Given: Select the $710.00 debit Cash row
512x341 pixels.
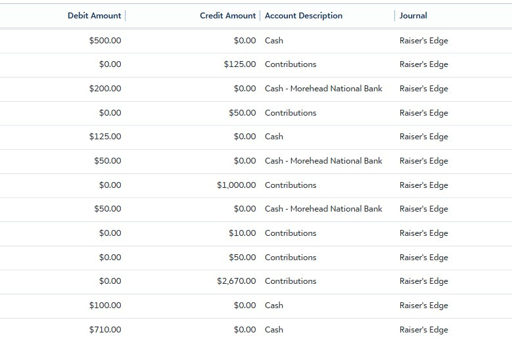Looking at the screenshot, I should 256,330.
